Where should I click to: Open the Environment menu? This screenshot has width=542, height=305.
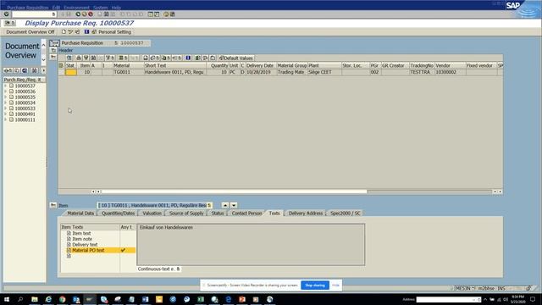(76, 8)
